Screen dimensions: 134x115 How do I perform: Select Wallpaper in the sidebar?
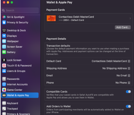pos(13,41)
